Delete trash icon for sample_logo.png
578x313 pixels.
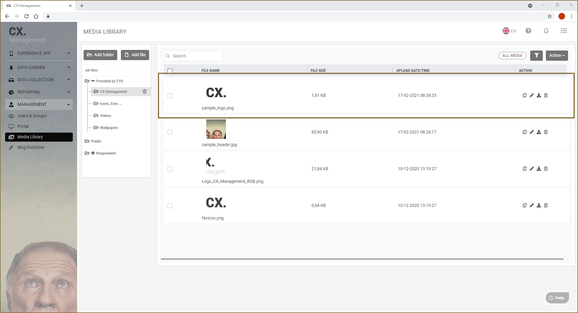point(546,95)
